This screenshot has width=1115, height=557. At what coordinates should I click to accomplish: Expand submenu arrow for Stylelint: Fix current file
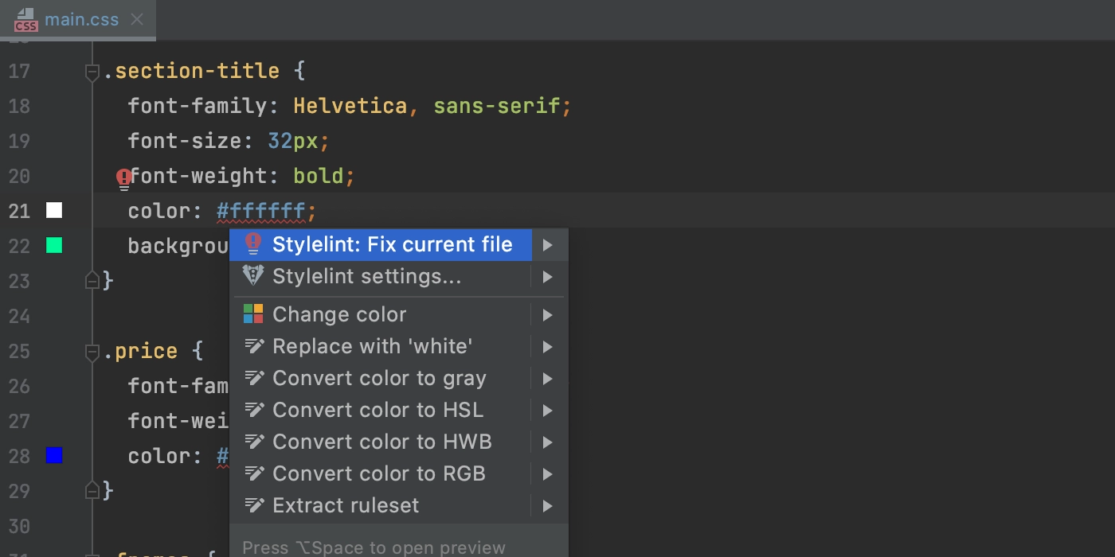(548, 245)
